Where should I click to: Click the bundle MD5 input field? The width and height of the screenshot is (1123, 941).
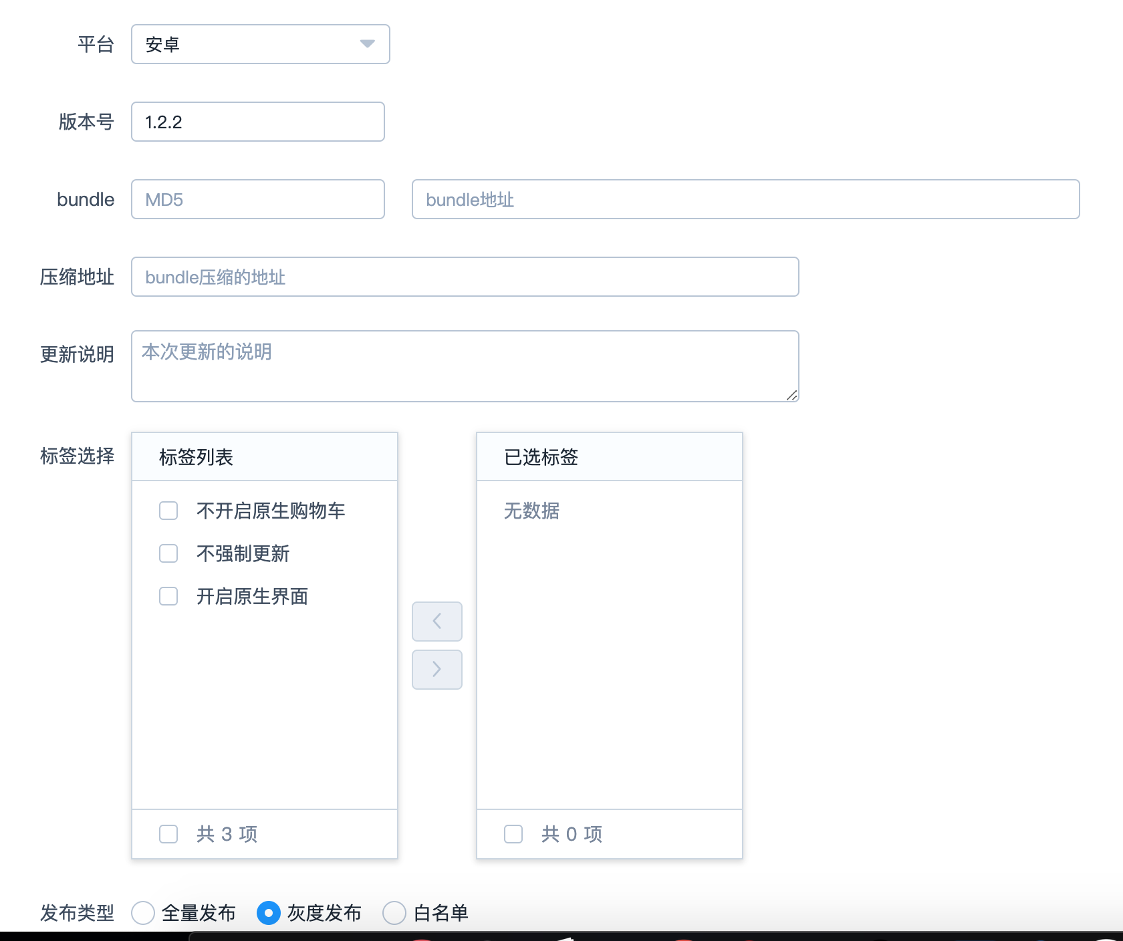(x=257, y=199)
